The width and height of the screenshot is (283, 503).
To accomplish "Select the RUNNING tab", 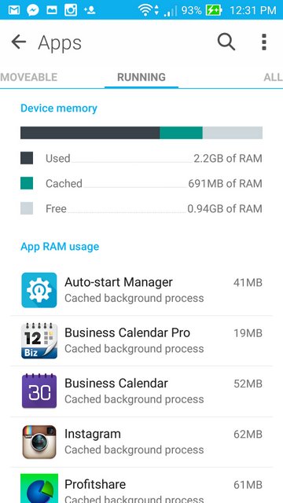I will tap(141, 77).
